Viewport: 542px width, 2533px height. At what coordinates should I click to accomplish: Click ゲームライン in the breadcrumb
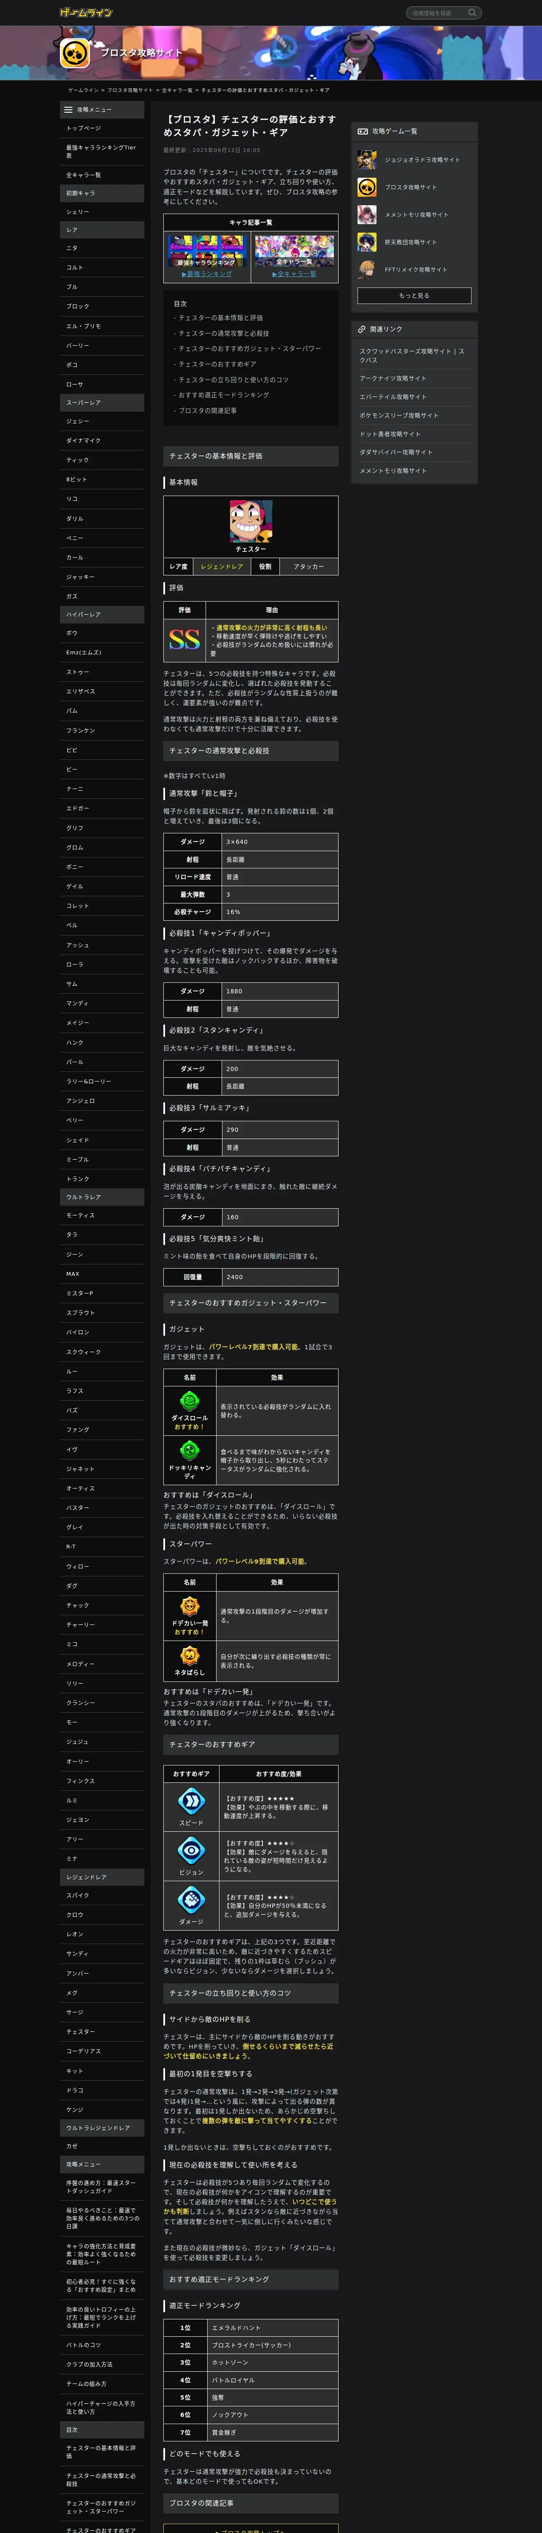coord(83,90)
